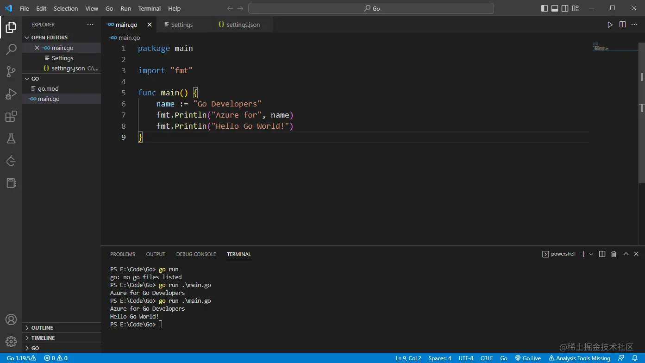645x363 pixels.
Task: Select main.go under GO folder
Action: tap(62, 99)
